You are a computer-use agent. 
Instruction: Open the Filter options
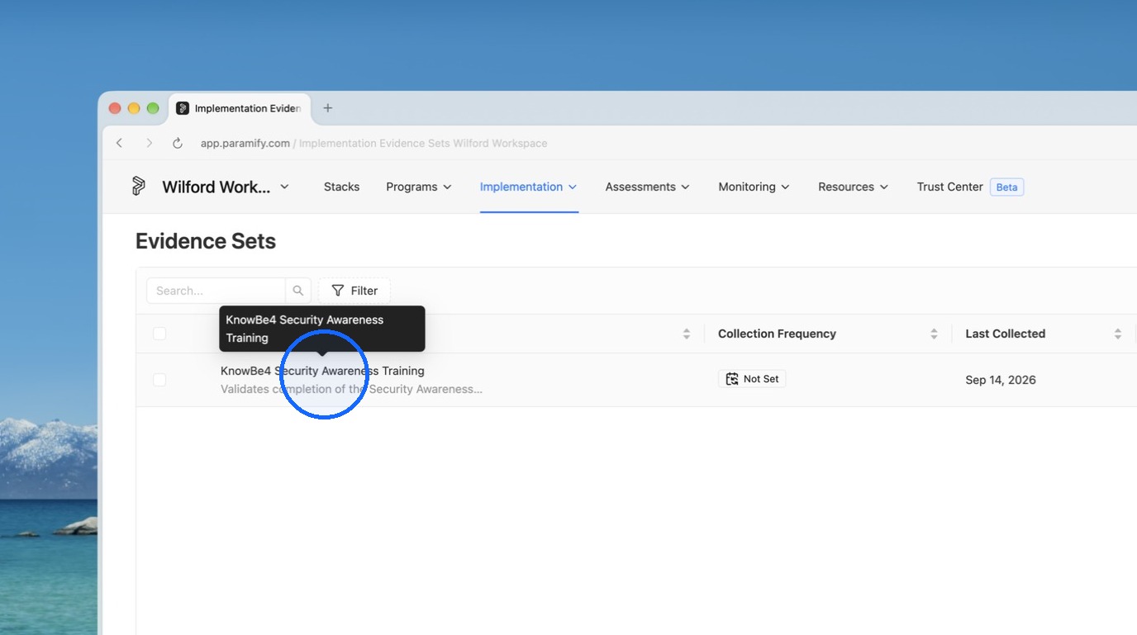pos(354,291)
